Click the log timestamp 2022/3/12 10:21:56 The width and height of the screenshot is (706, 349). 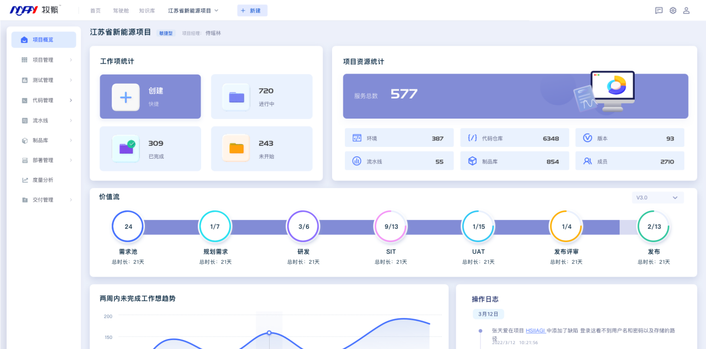click(515, 342)
